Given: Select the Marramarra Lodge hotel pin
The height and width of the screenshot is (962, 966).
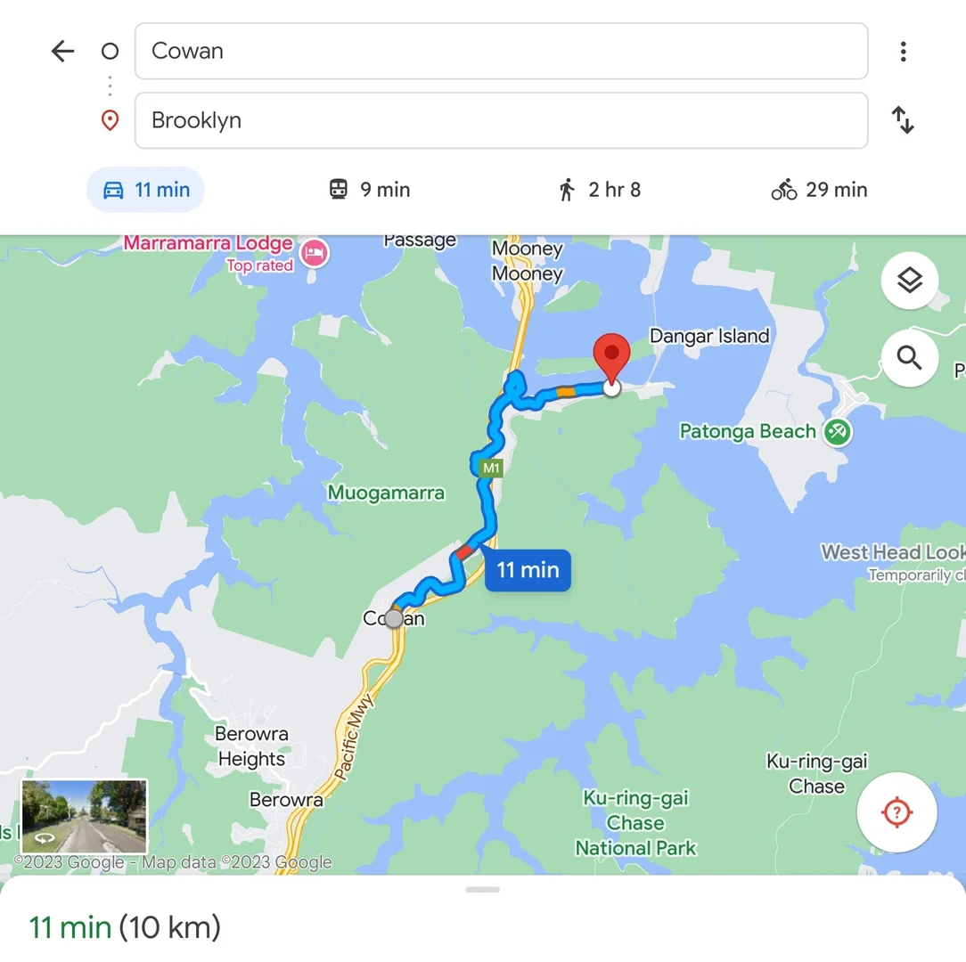Looking at the screenshot, I should click(315, 253).
